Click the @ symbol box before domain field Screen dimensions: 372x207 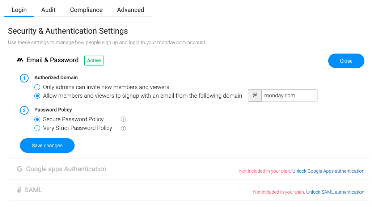click(x=255, y=96)
